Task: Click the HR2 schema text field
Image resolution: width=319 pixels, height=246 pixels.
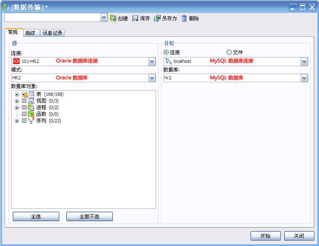Action: click(80, 78)
